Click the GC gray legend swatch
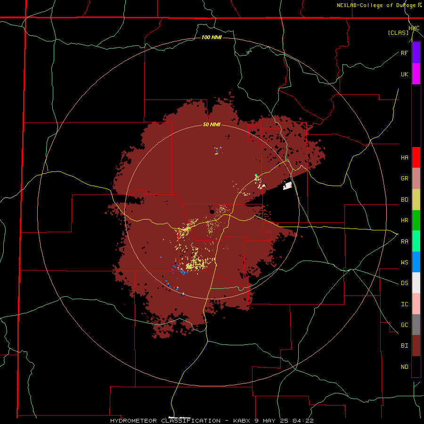This screenshot has width=424, height=424. click(416, 325)
